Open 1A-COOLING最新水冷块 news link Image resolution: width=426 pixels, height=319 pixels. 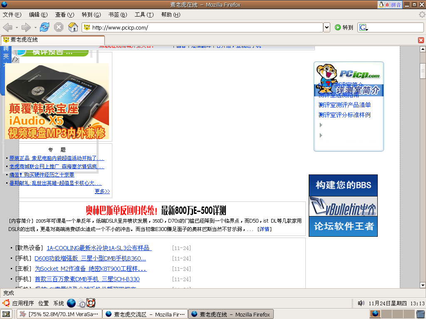click(99, 248)
